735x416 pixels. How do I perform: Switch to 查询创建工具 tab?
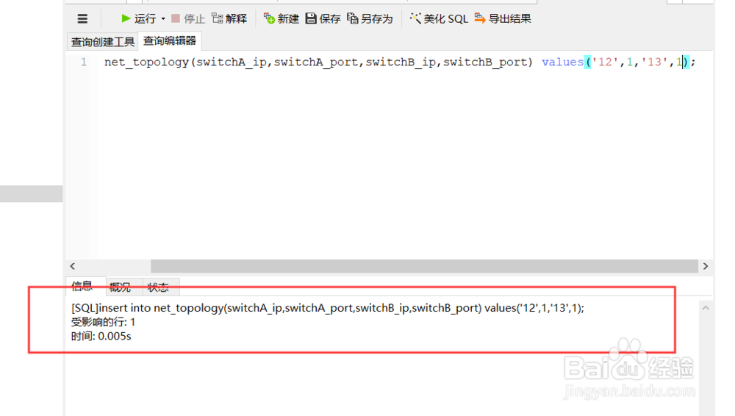pyautogui.click(x=103, y=42)
